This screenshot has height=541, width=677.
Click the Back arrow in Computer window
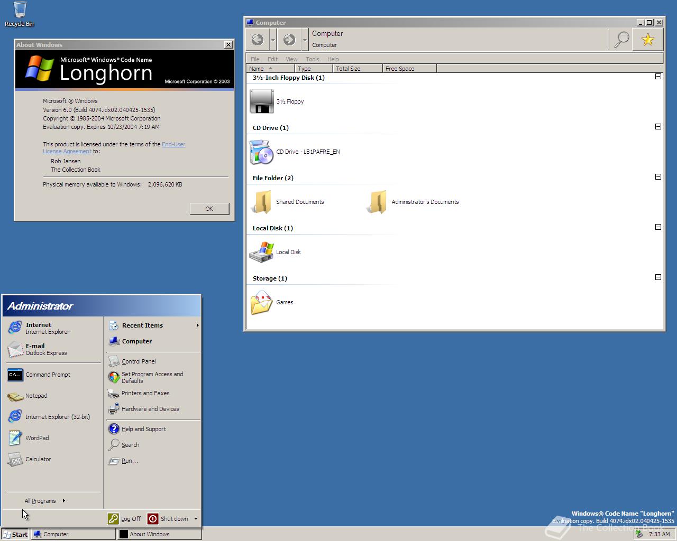click(x=258, y=40)
